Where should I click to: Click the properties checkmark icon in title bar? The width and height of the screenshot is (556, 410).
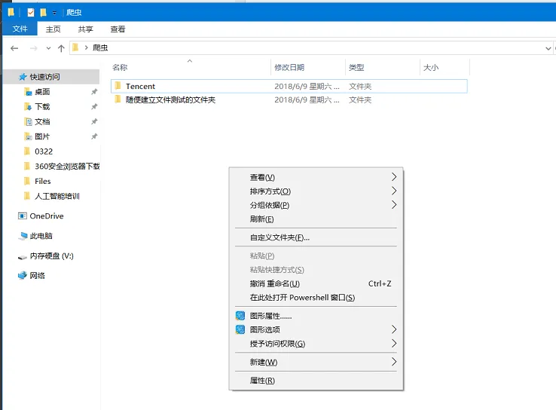tap(30, 12)
